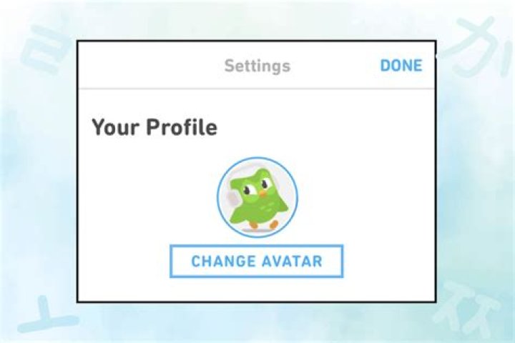
Task: Tap the DONE button in Settings header
Action: point(401,65)
